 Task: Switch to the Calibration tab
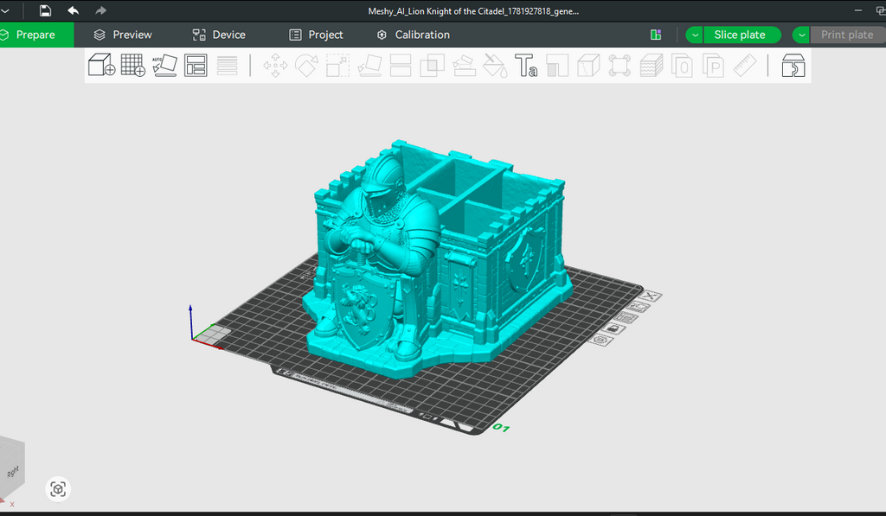click(x=414, y=35)
